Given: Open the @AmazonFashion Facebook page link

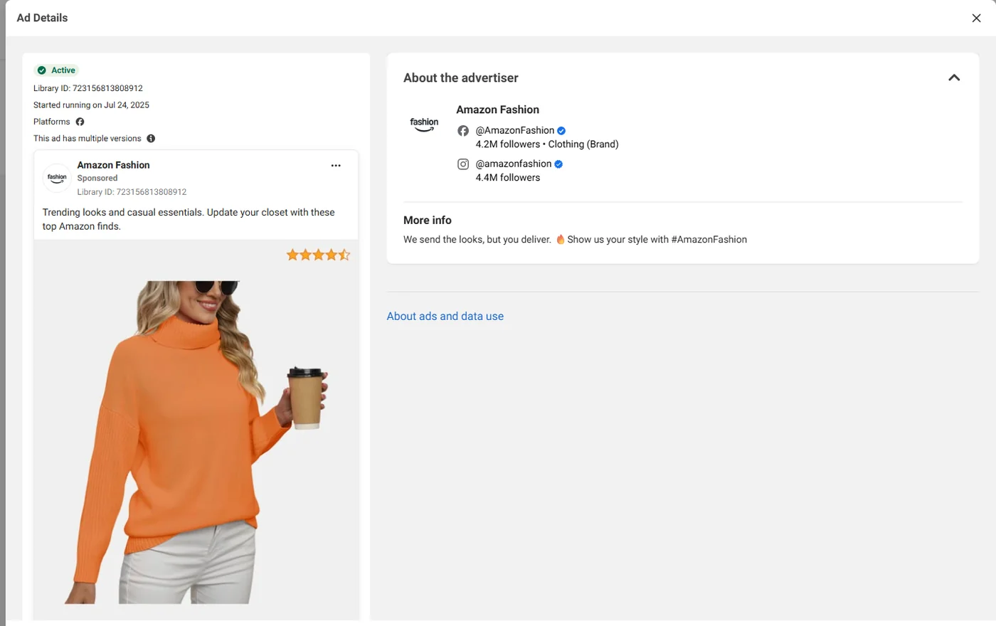Looking at the screenshot, I should [515, 131].
